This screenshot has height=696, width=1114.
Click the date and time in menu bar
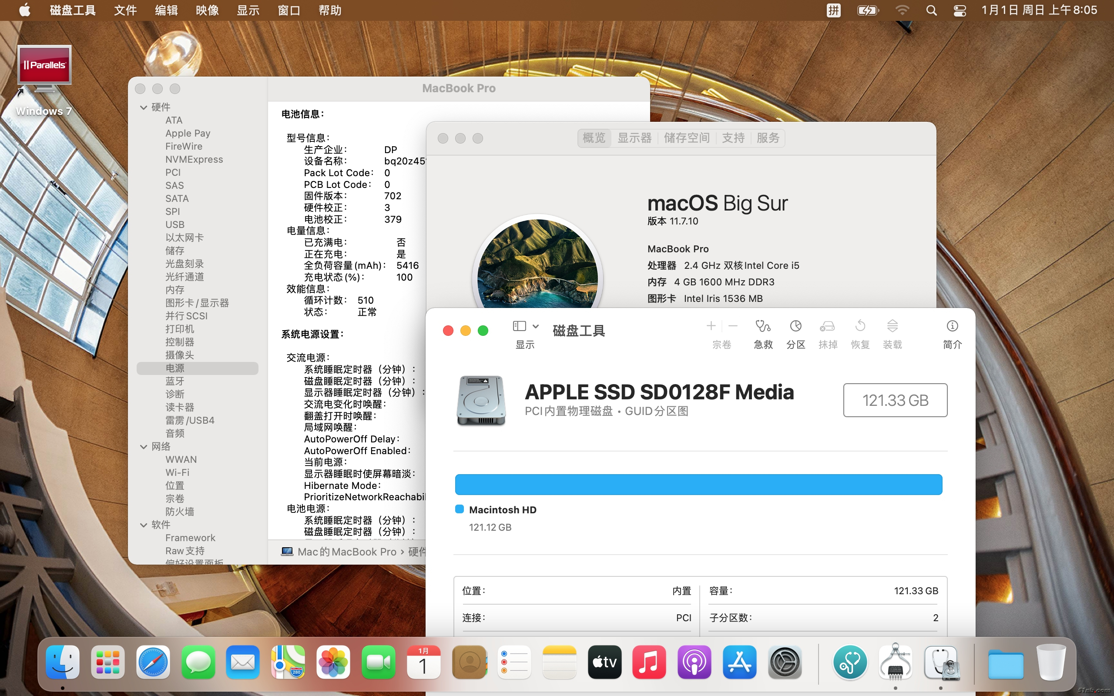point(1039,10)
